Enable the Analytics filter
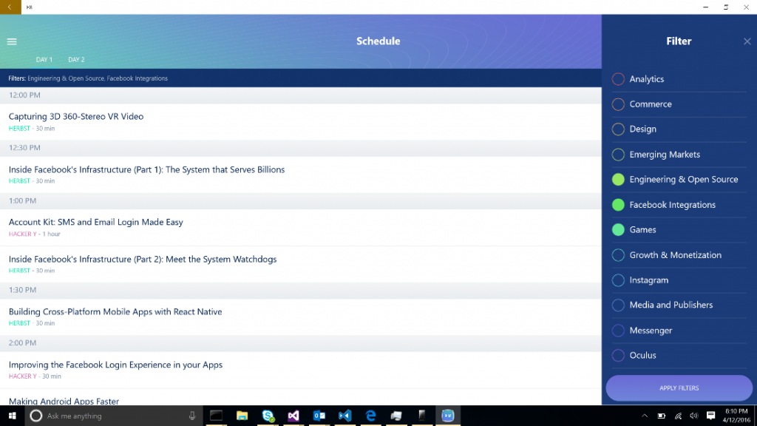This screenshot has width=757, height=426. (617, 78)
